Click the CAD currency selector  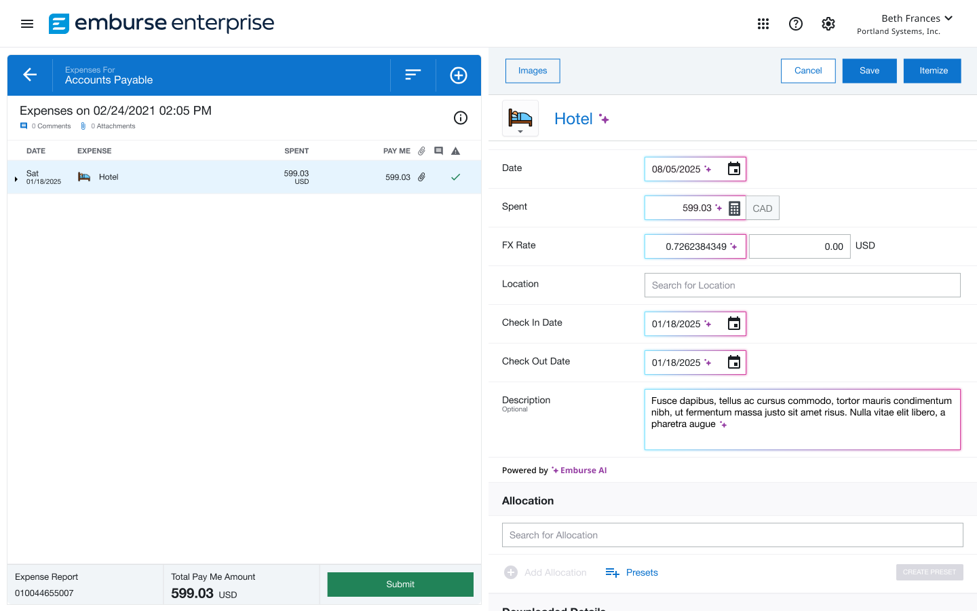[x=762, y=208]
